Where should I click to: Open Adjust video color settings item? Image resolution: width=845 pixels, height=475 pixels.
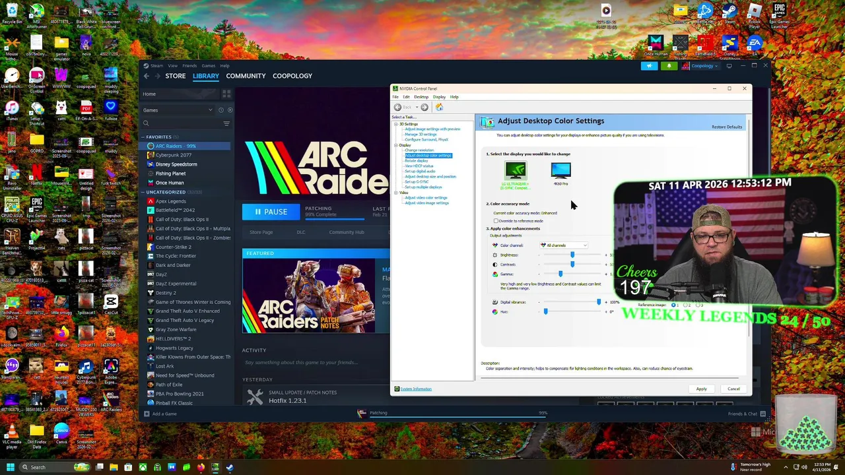pyautogui.click(x=426, y=198)
